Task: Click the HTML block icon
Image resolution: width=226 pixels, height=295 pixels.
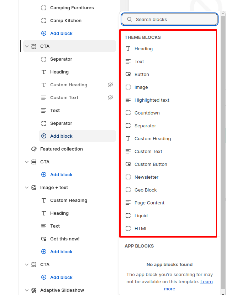Action: click(128, 228)
